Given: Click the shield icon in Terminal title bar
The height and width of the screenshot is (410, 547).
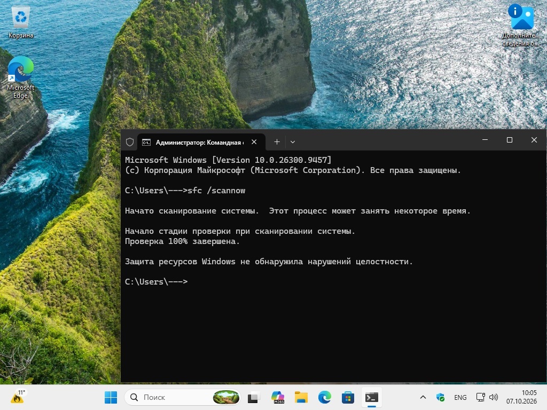Looking at the screenshot, I should click(x=130, y=142).
